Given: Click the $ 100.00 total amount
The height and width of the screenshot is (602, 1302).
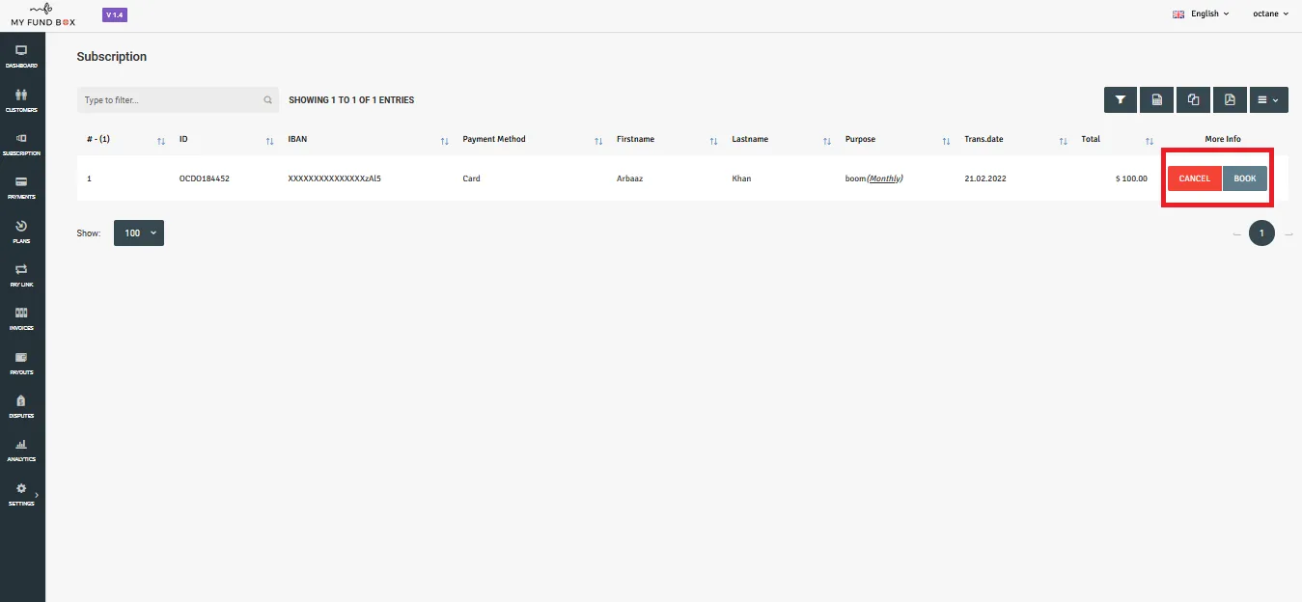Looking at the screenshot, I should coord(1130,178).
